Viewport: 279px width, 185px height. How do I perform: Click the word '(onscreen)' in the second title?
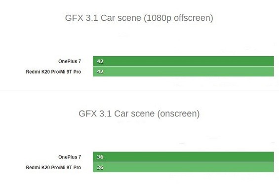tap(178, 114)
